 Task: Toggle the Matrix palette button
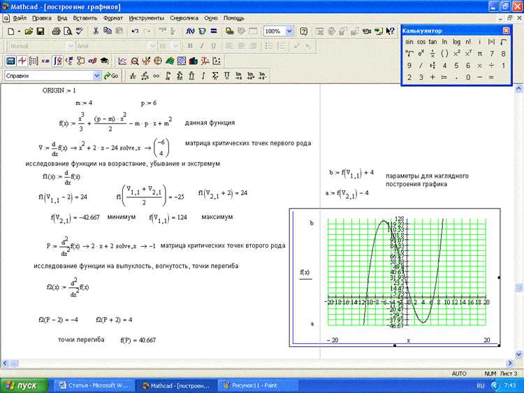pos(34,61)
